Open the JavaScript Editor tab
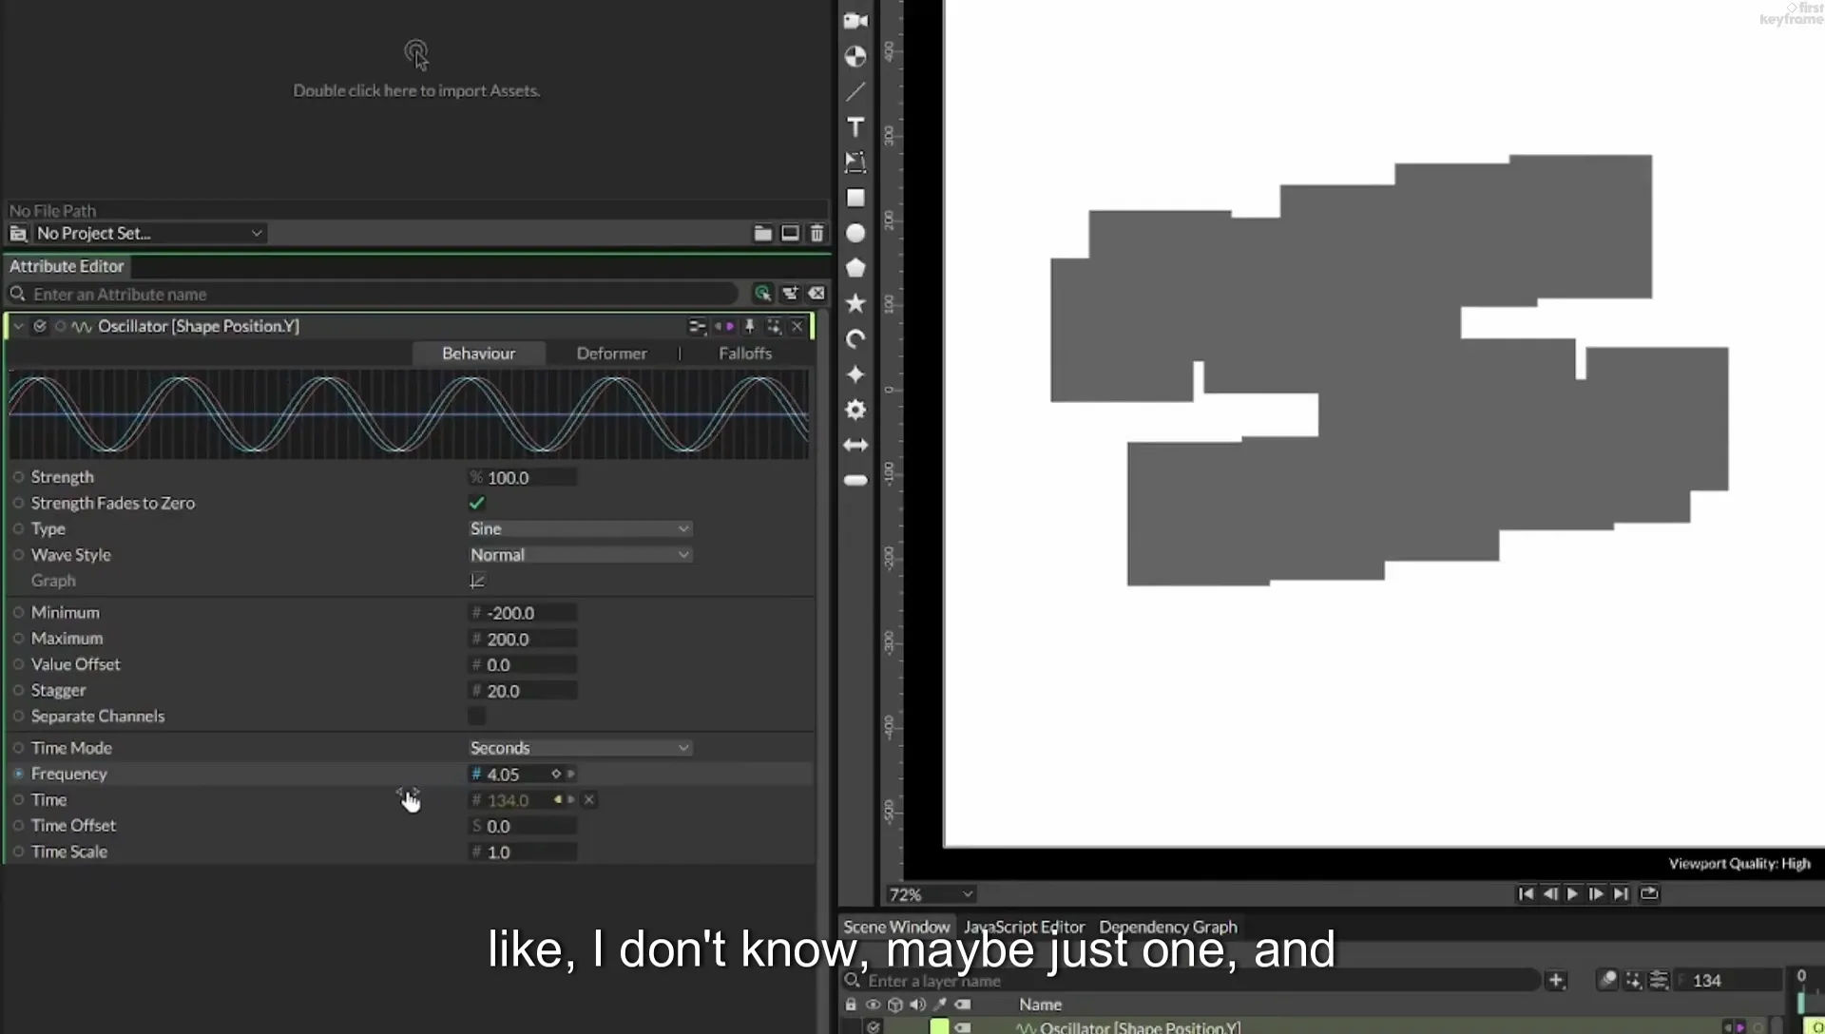1825x1034 pixels. 1024,927
